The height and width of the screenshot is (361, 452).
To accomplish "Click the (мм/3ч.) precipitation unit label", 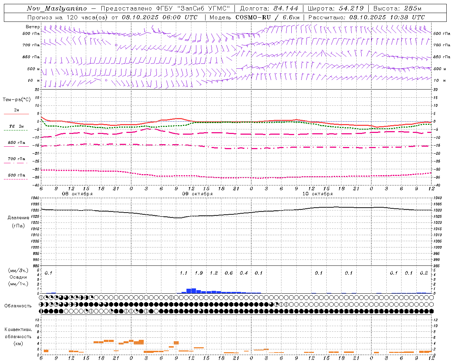I will [x=18, y=271].
